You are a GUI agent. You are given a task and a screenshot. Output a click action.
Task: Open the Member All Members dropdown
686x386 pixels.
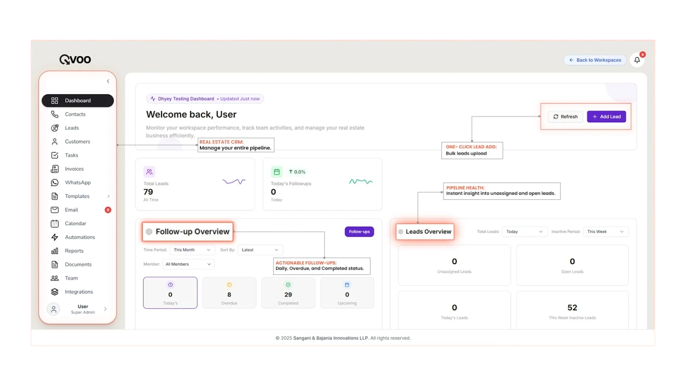[x=189, y=264]
